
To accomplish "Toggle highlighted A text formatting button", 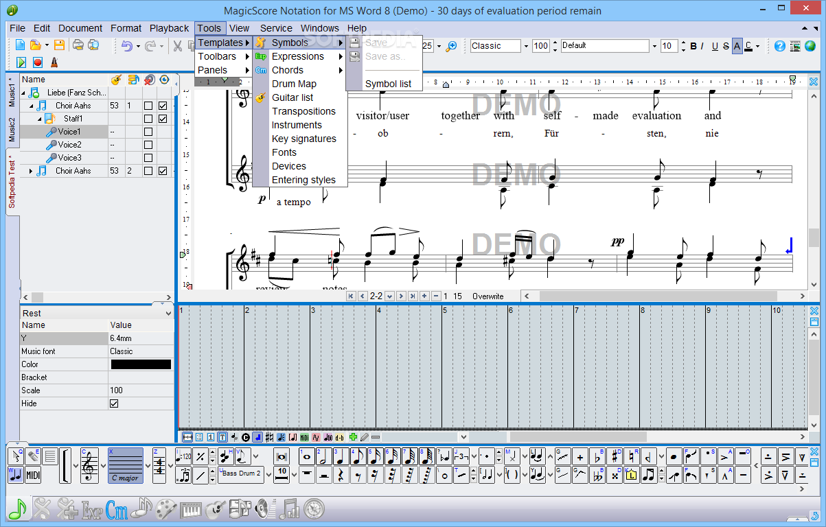I will (737, 46).
